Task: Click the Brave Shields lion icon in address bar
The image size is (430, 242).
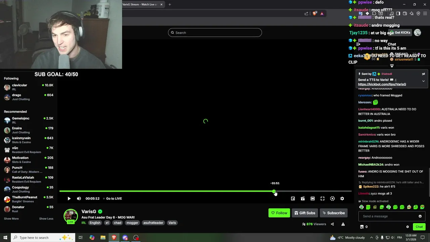Action: pos(314,13)
